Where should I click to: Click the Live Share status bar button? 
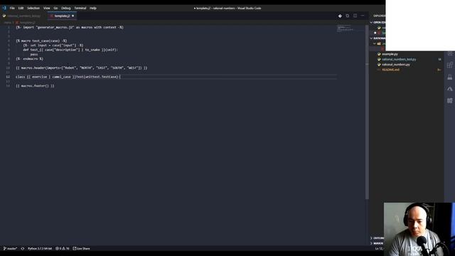tap(81, 249)
